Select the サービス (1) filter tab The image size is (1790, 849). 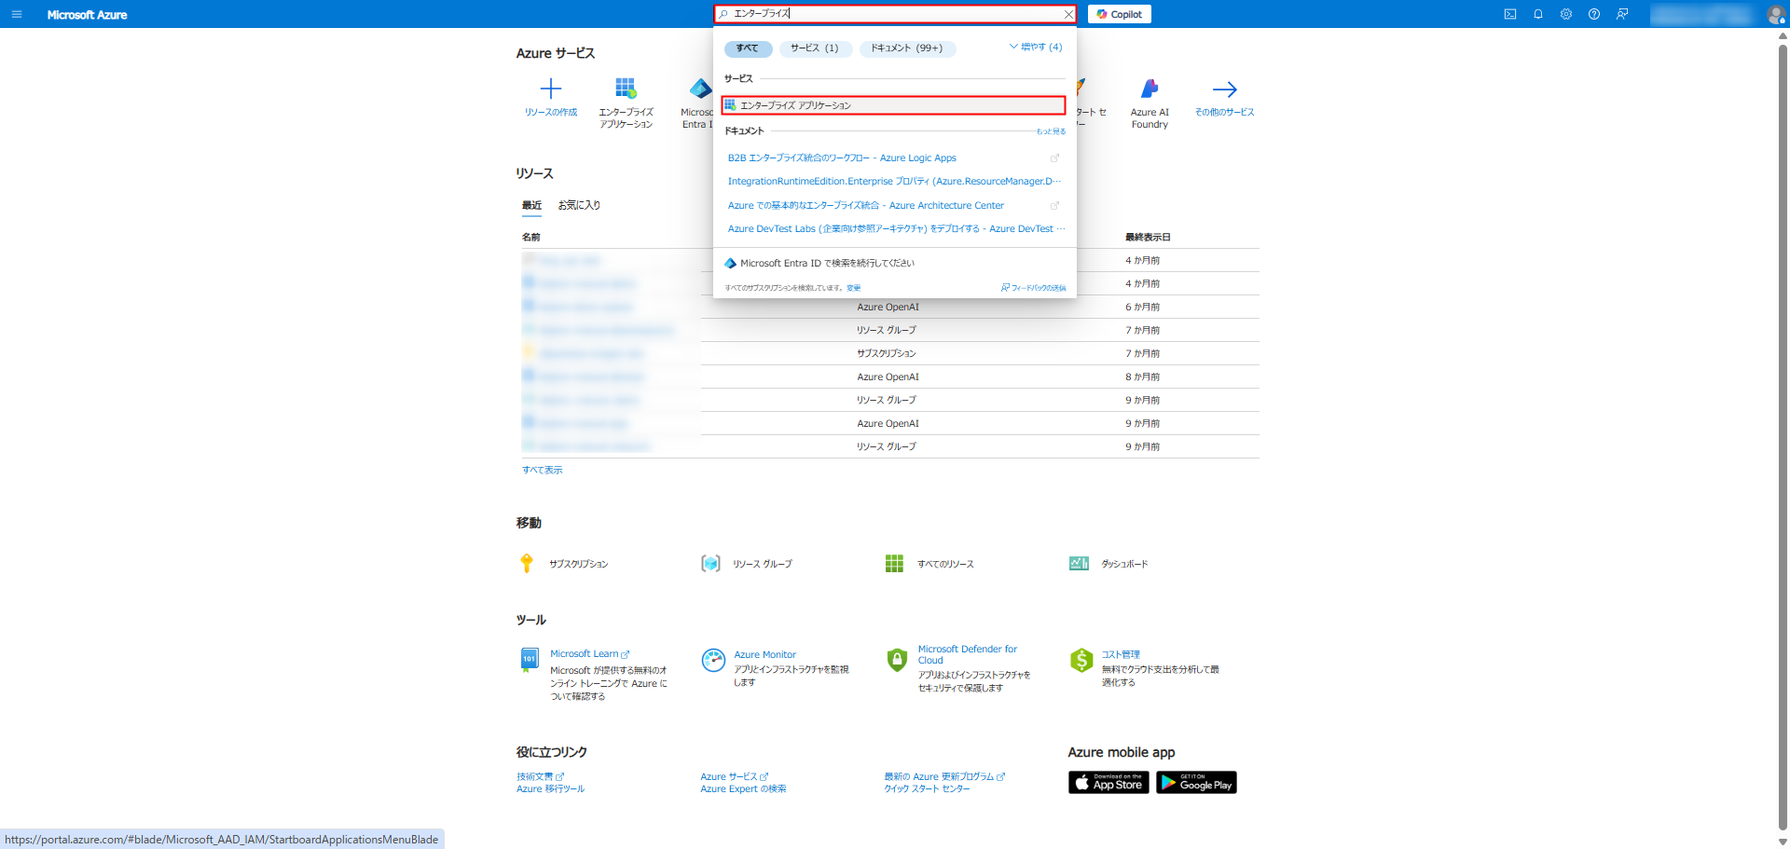point(815,48)
